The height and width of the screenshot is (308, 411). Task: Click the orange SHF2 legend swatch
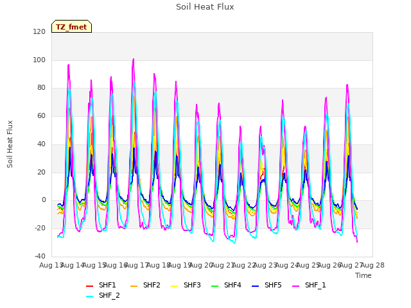(x=134, y=286)
